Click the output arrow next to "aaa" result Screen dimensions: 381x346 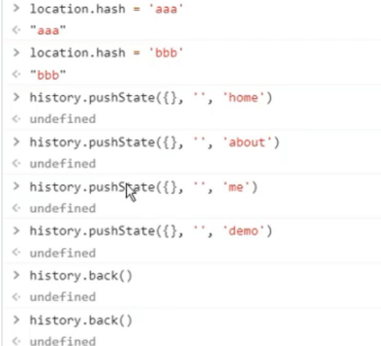[16, 30]
